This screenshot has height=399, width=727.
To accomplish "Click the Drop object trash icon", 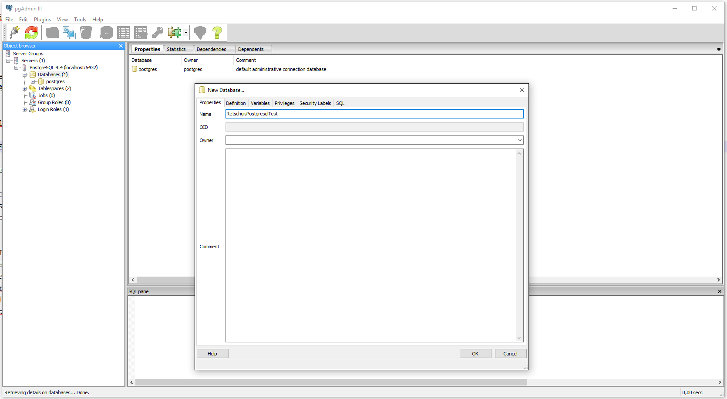I will 86,33.
